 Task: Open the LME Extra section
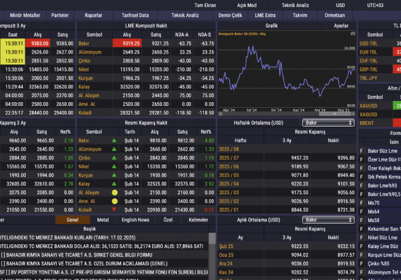(x=265, y=15)
